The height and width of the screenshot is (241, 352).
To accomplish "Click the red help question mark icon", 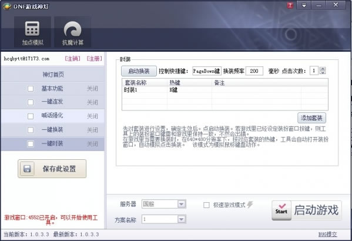I will 290,5.
